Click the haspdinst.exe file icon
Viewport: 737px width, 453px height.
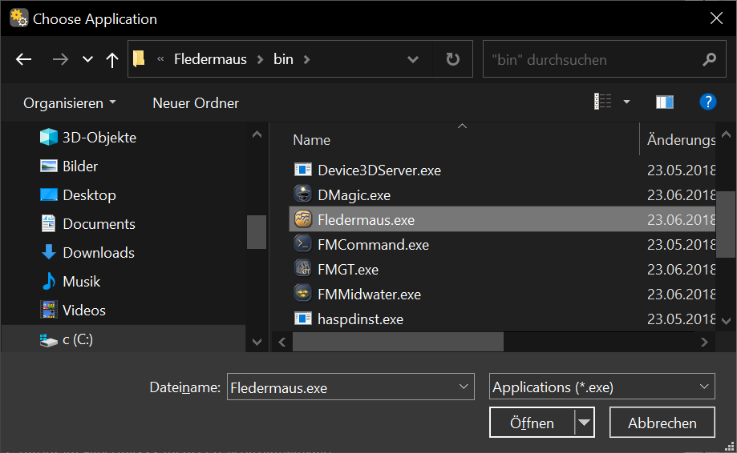tap(302, 319)
